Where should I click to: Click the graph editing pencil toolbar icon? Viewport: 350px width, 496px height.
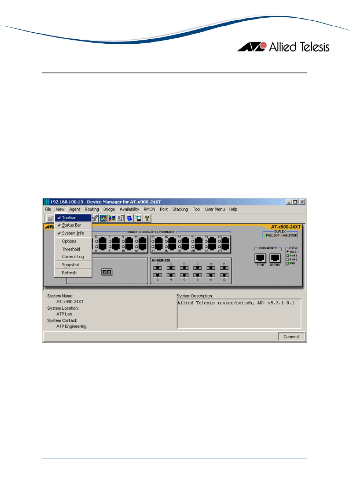(103, 218)
